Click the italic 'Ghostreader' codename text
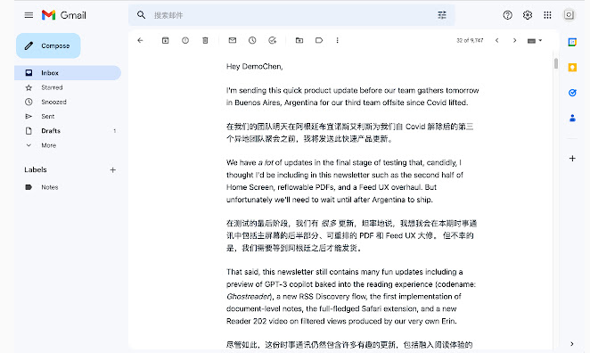 tap(249, 297)
